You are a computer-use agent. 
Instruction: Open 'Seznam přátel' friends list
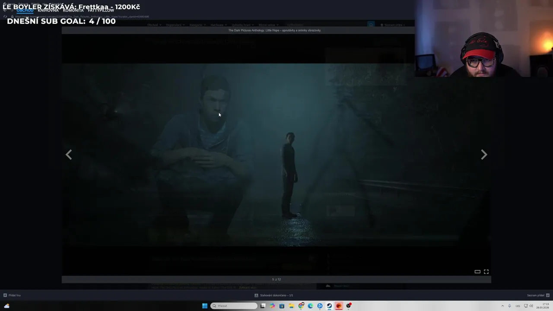(x=536, y=295)
